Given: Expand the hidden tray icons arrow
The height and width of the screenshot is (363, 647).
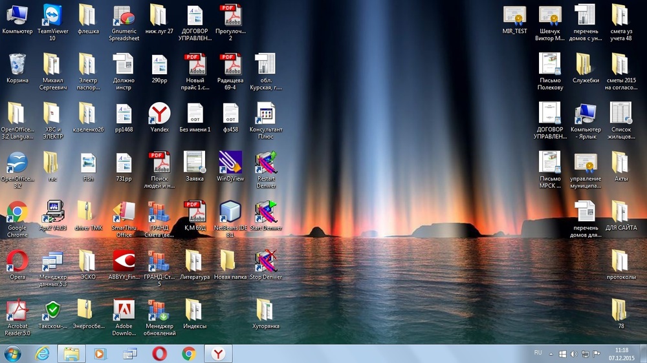Looking at the screenshot, I should pos(551,354).
